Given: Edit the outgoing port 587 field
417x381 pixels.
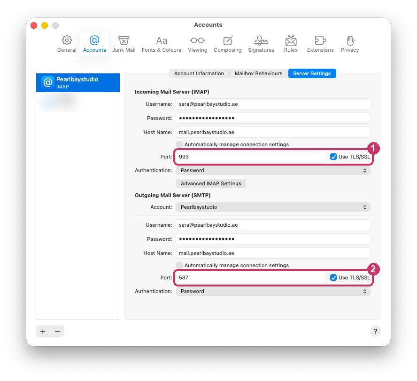Looking at the screenshot, I should (x=251, y=278).
